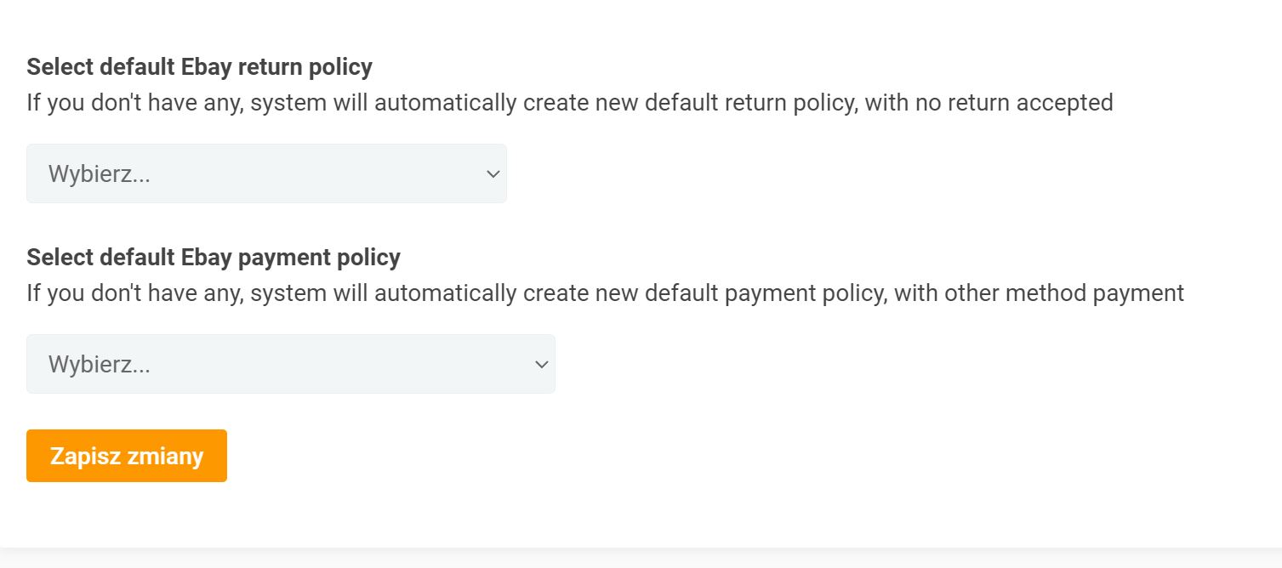1282x568 pixels.
Task: Click "Wybierz..." text in payment policy select
Action: (100, 365)
